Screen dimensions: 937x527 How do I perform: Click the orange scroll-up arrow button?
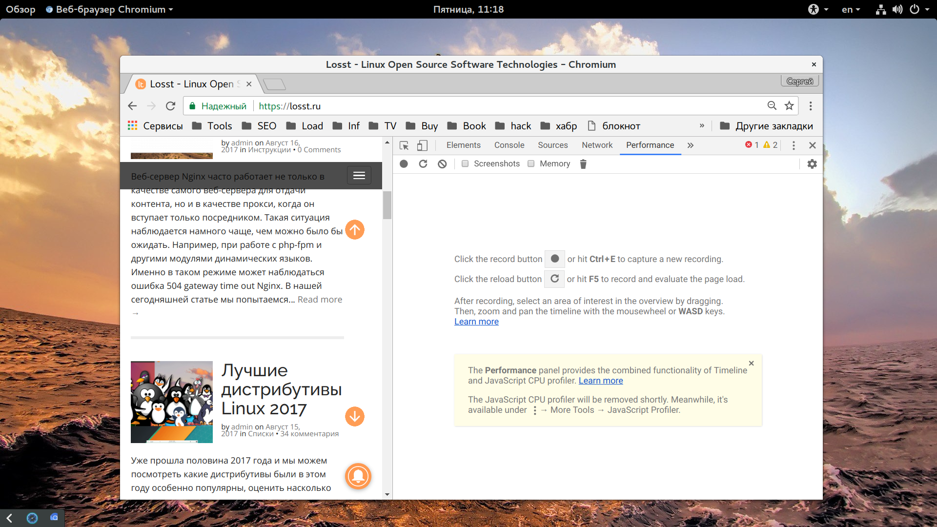tap(355, 230)
